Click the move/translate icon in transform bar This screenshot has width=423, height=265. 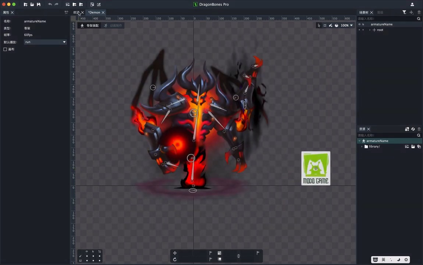click(175, 253)
